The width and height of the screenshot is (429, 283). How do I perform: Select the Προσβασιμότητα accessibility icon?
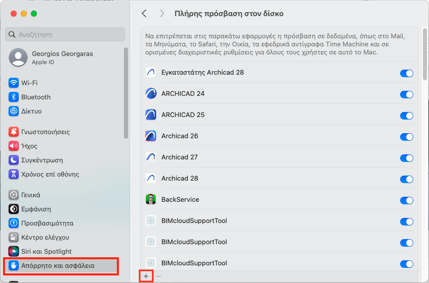pyautogui.click(x=13, y=223)
